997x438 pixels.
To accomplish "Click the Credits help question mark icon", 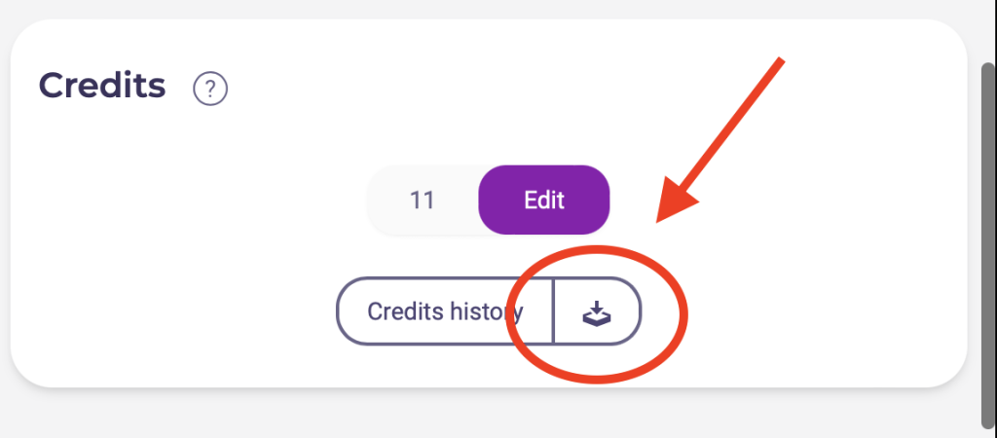I will click(210, 90).
